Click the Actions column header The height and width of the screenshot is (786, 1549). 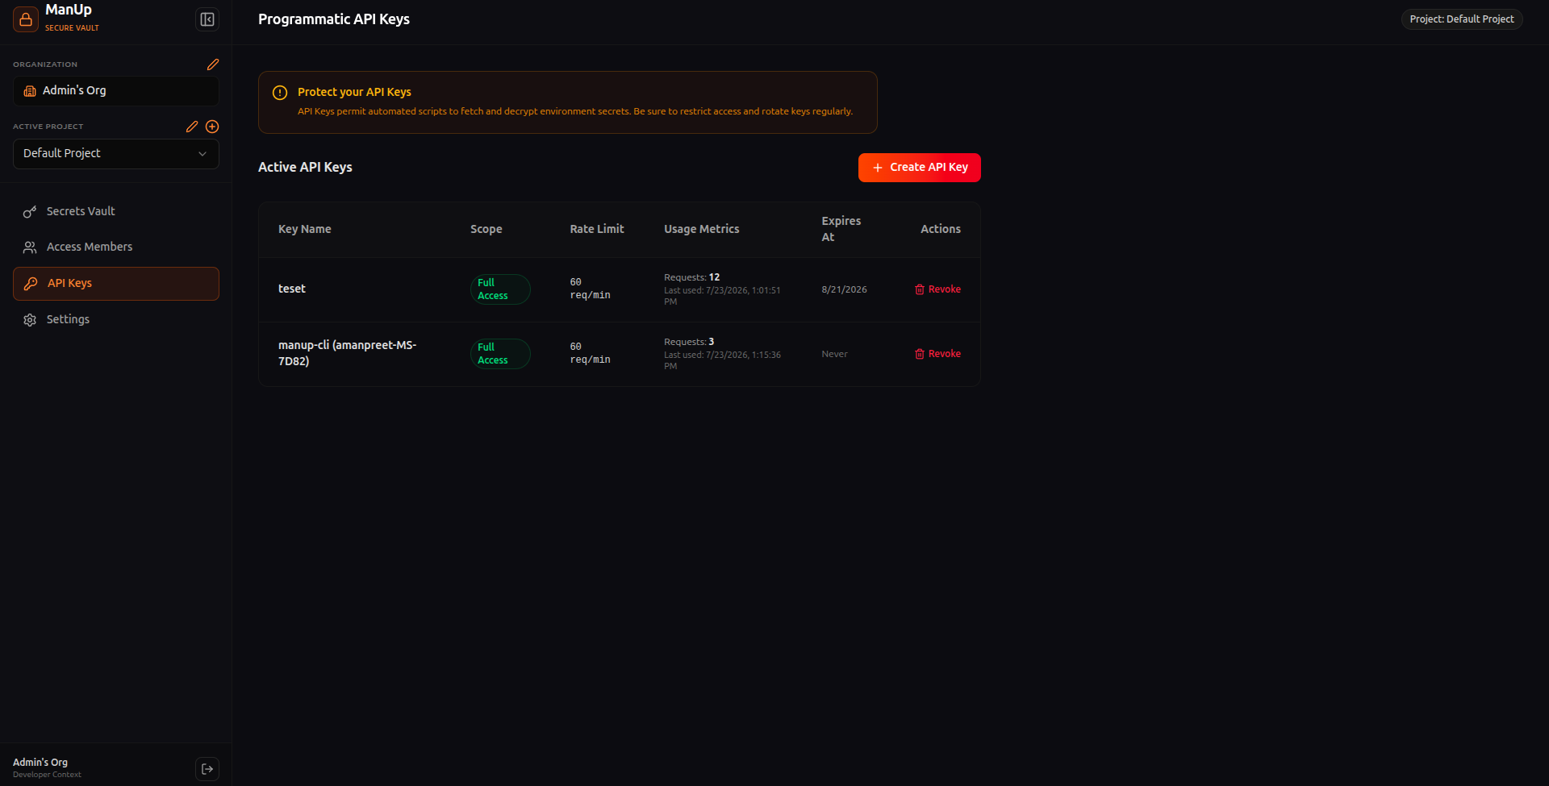click(x=941, y=229)
